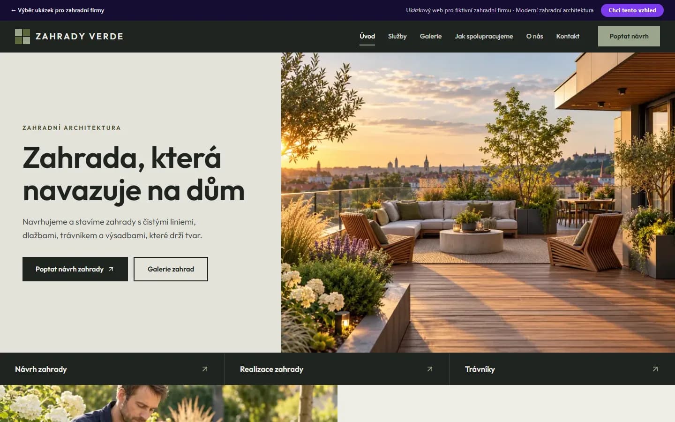675x422 pixels.
Task: Click the heading Zahrada, která navazuje na dům
Action: [134, 174]
